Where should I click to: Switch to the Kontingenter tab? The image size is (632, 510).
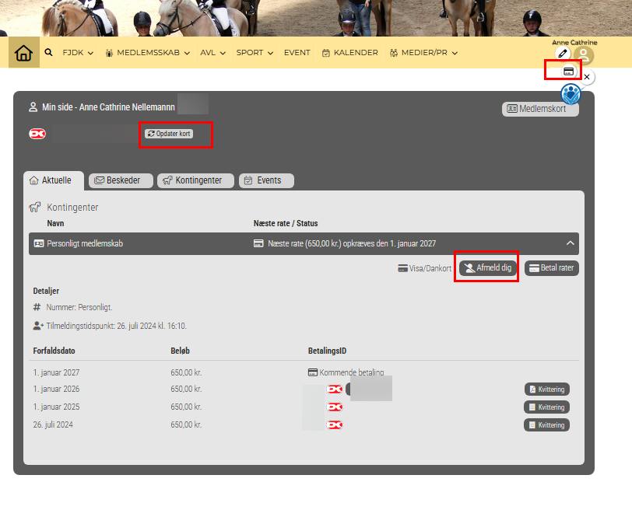195,180
